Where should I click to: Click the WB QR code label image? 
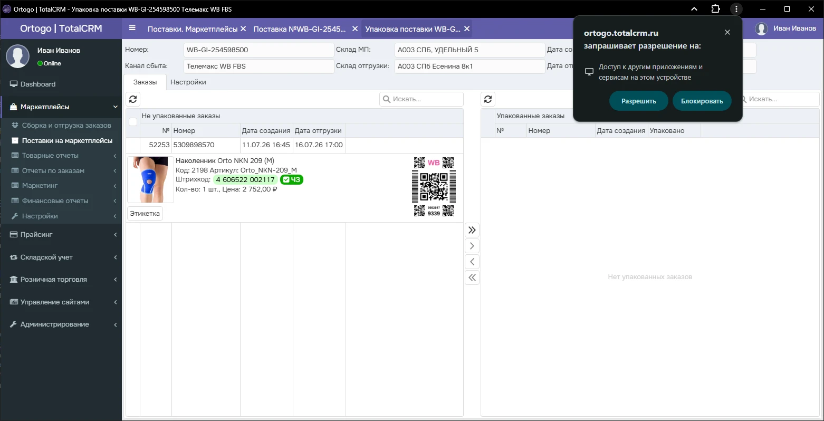point(434,187)
